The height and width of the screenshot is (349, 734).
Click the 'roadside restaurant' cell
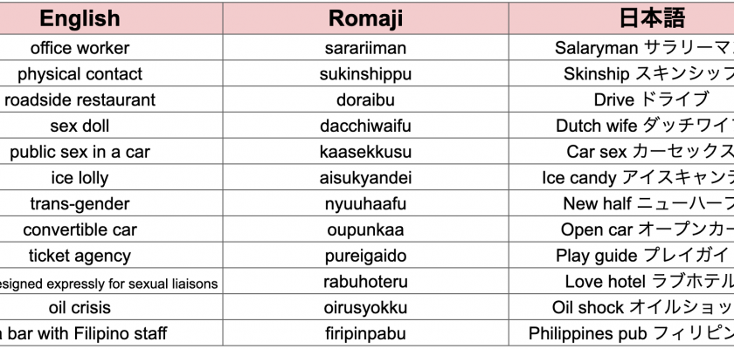[80, 99]
